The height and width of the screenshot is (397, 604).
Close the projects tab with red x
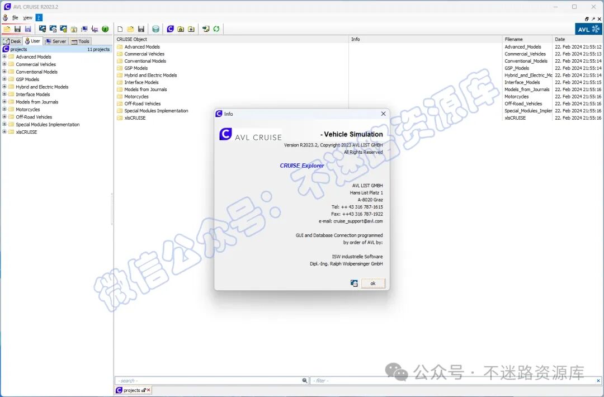(149, 390)
